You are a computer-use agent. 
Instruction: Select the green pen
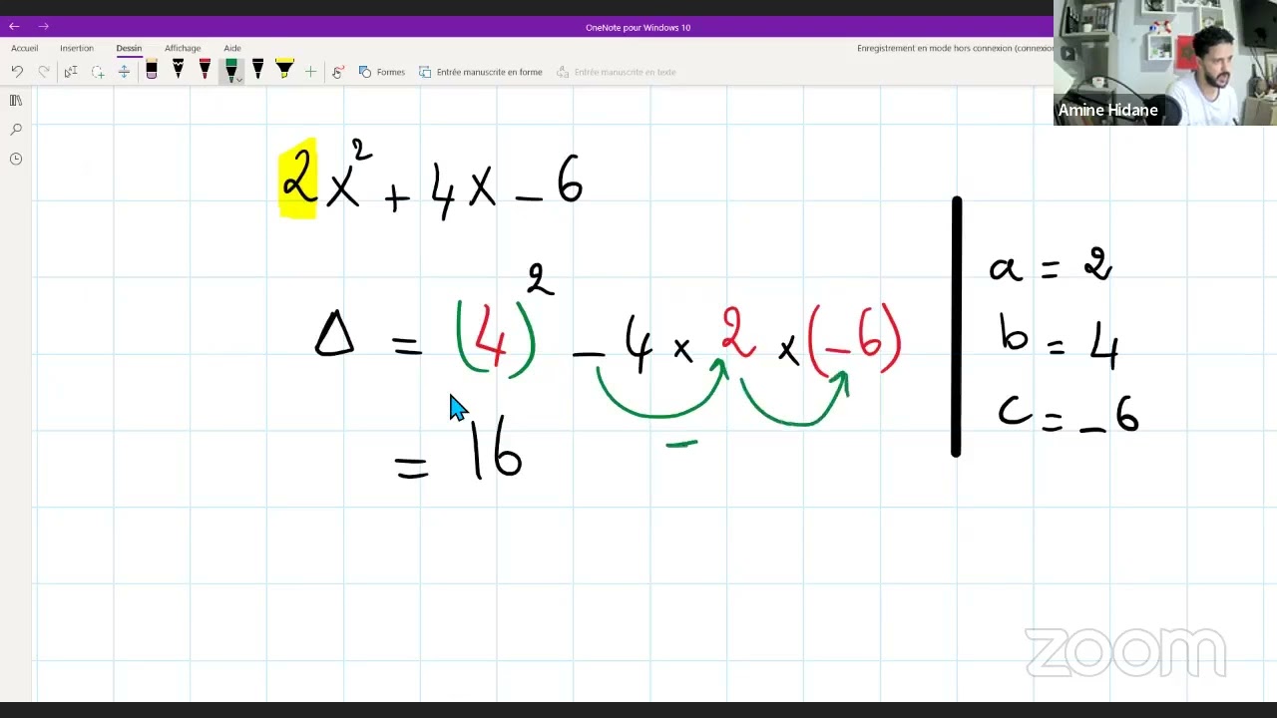point(230,69)
